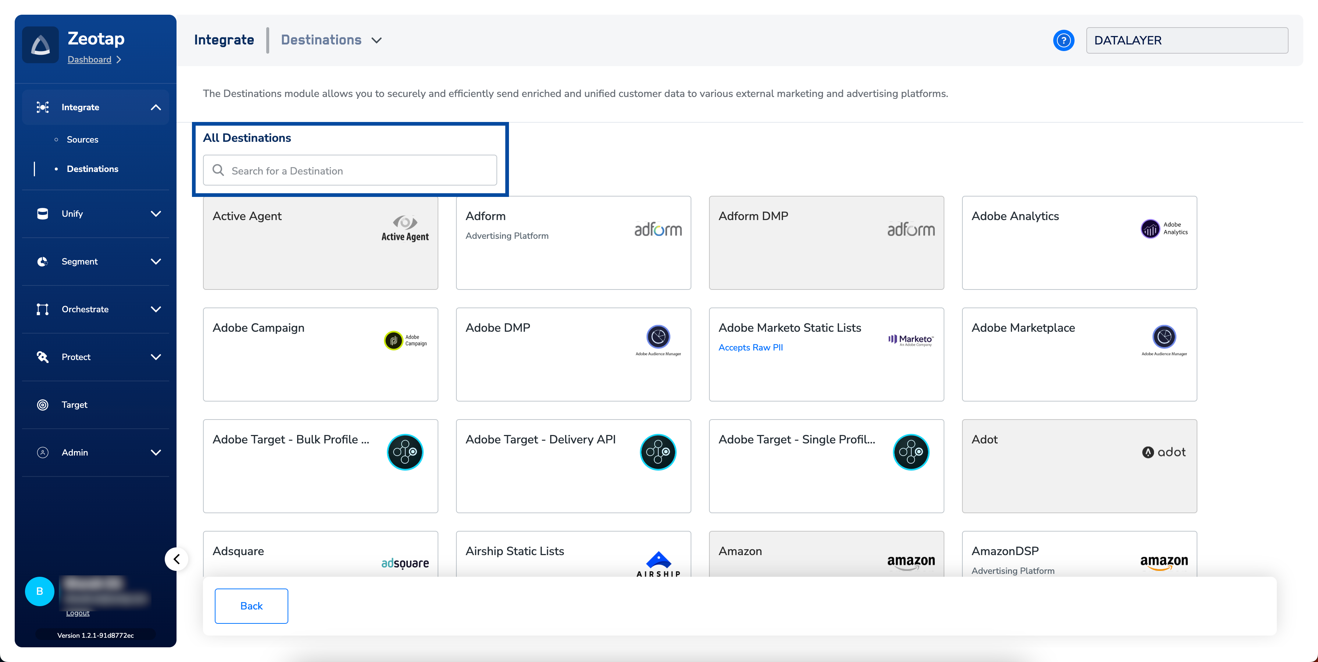Select Destinations in the sidebar
1318x662 pixels.
92,169
